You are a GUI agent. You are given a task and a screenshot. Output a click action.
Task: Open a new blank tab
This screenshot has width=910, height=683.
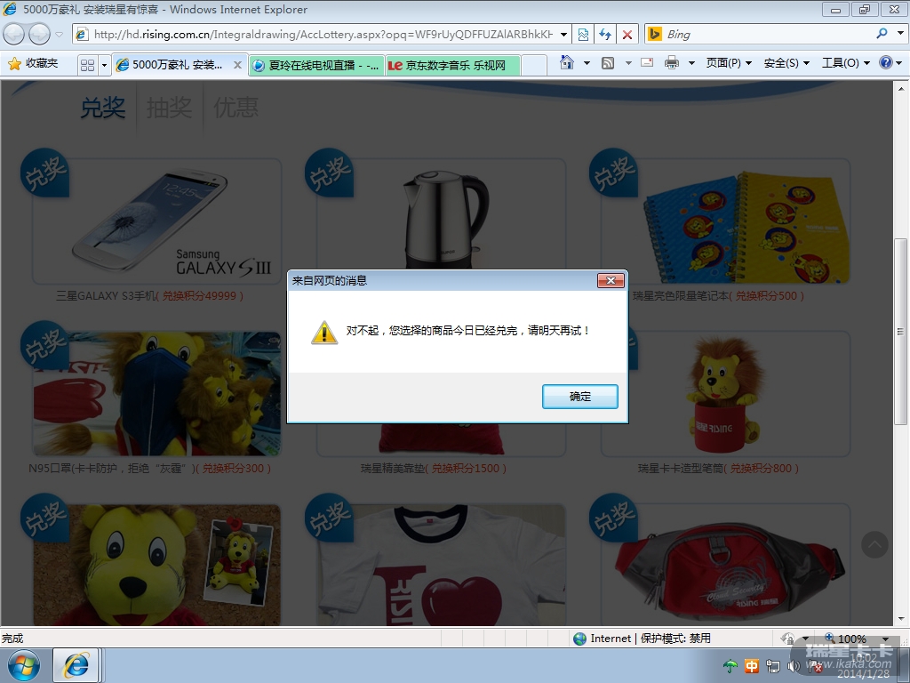click(x=534, y=66)
